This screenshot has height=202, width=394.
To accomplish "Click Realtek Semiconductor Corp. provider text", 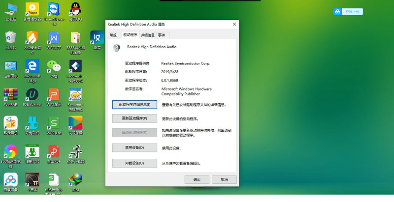I will pos(186,63).
